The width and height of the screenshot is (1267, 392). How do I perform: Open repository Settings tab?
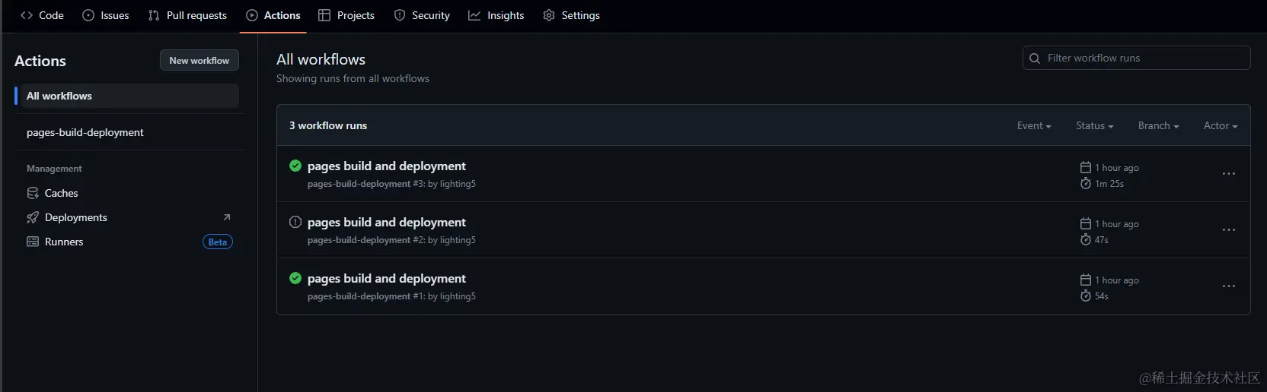click(x=572, y=15)
